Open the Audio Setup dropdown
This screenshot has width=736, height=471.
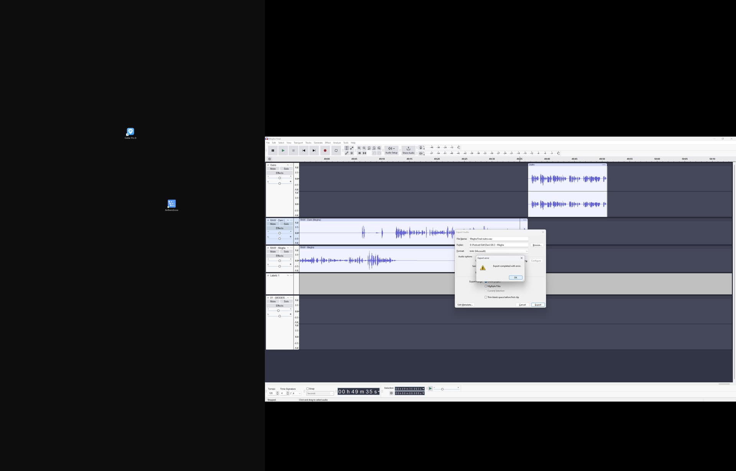click(x=391, y=150)
